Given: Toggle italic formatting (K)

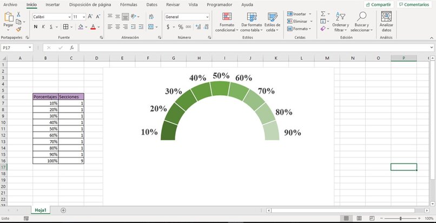Looking at the screenshot, I should 43,27.
